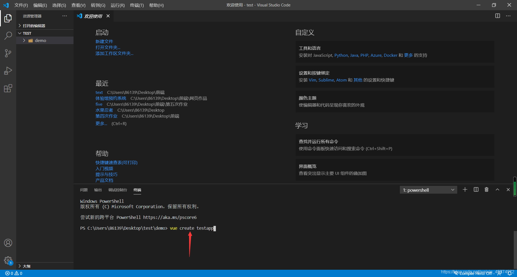Open the Run and Debug view
Viewport: 517px width, 277px height.
coord(8,71)
